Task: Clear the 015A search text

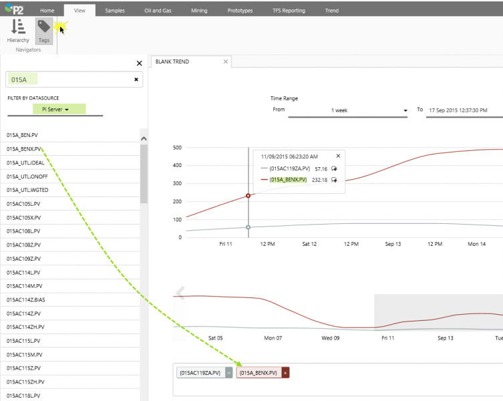Action: coord(136,80)
